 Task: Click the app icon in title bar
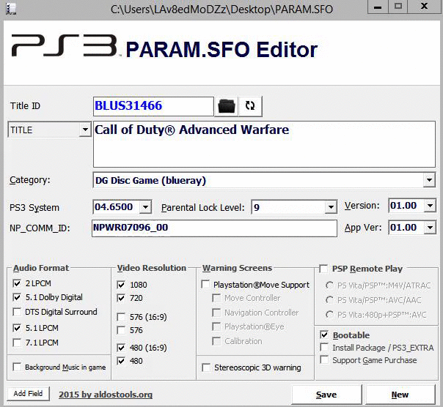pos(11,9)
